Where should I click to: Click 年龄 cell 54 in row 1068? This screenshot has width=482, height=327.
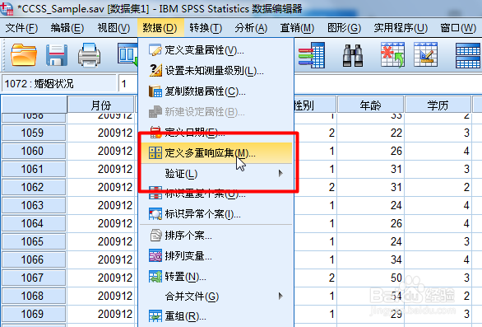click(370, 296)
